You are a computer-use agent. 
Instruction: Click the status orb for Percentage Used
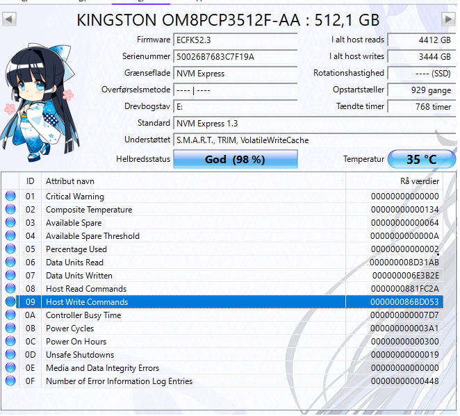(10, 249)
